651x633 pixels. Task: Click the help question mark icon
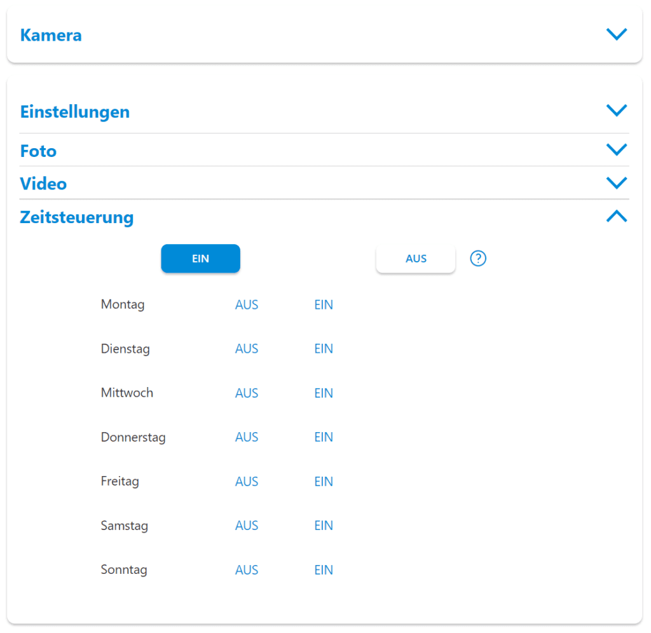click(478, 259)
